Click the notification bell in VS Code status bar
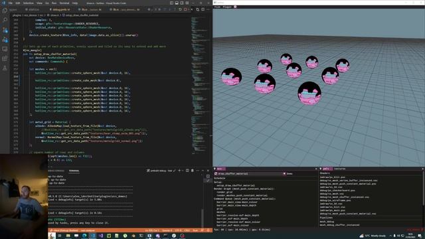The image size is (425, 239). (x=208, y=230)
